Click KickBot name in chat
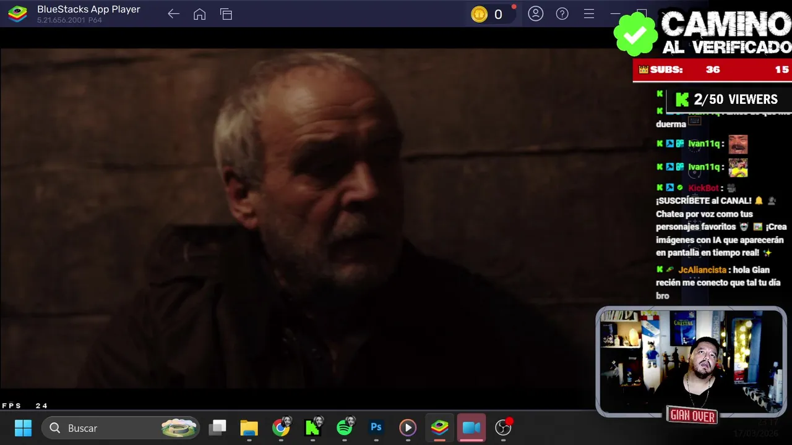Image resolution: width=792 pixels, height=445 pixels. 704,188
